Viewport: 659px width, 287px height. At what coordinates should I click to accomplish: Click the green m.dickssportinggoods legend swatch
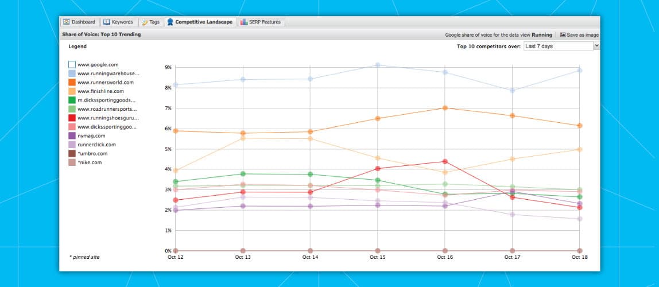click(x=72, y=100)
